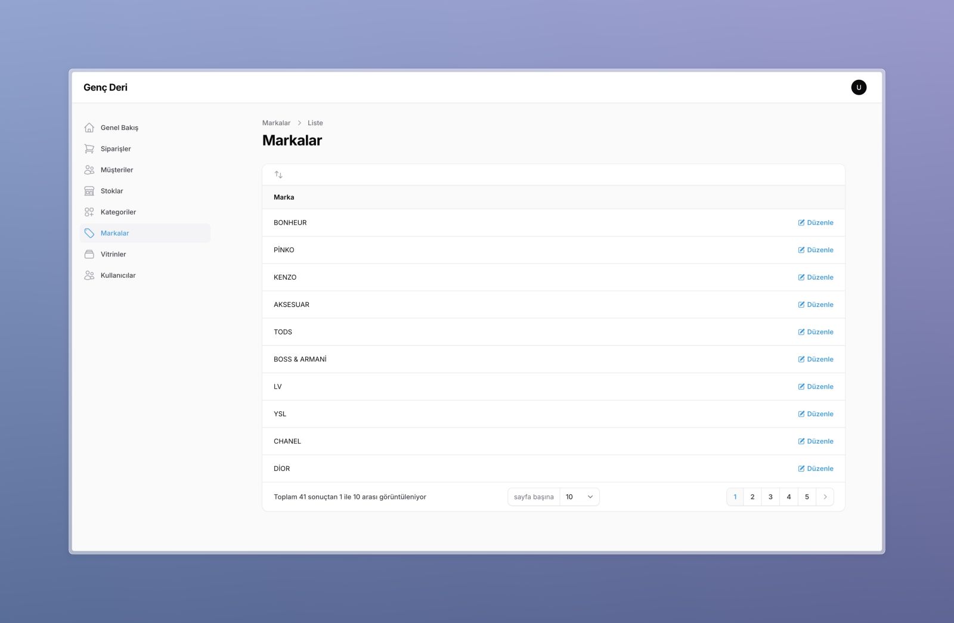
Task: Click the Kategoriler grid icon
Action: pos(89,212)
